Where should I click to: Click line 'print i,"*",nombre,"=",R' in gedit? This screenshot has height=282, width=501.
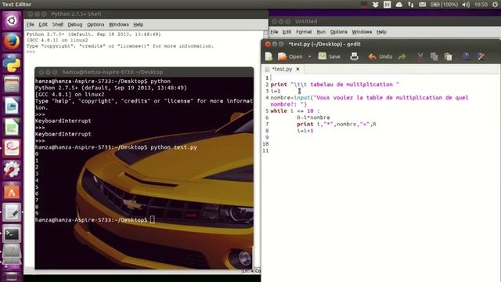click(x=336, y=124)
